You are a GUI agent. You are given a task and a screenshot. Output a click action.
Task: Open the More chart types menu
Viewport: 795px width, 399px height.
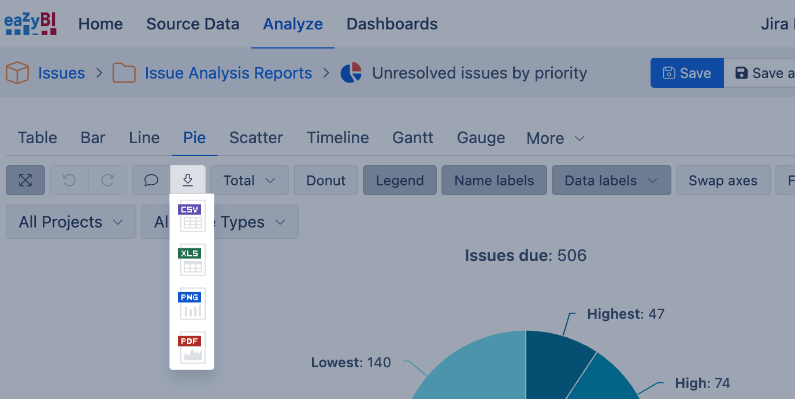(555, 139)
